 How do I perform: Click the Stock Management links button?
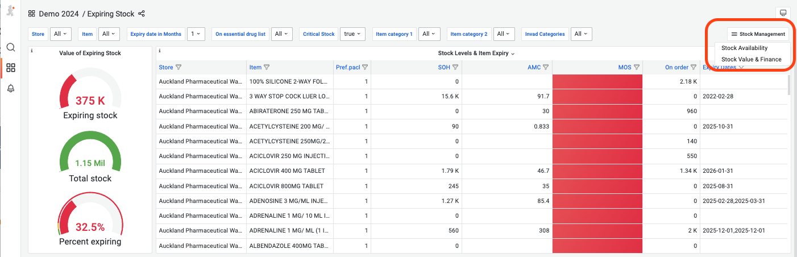758,34
